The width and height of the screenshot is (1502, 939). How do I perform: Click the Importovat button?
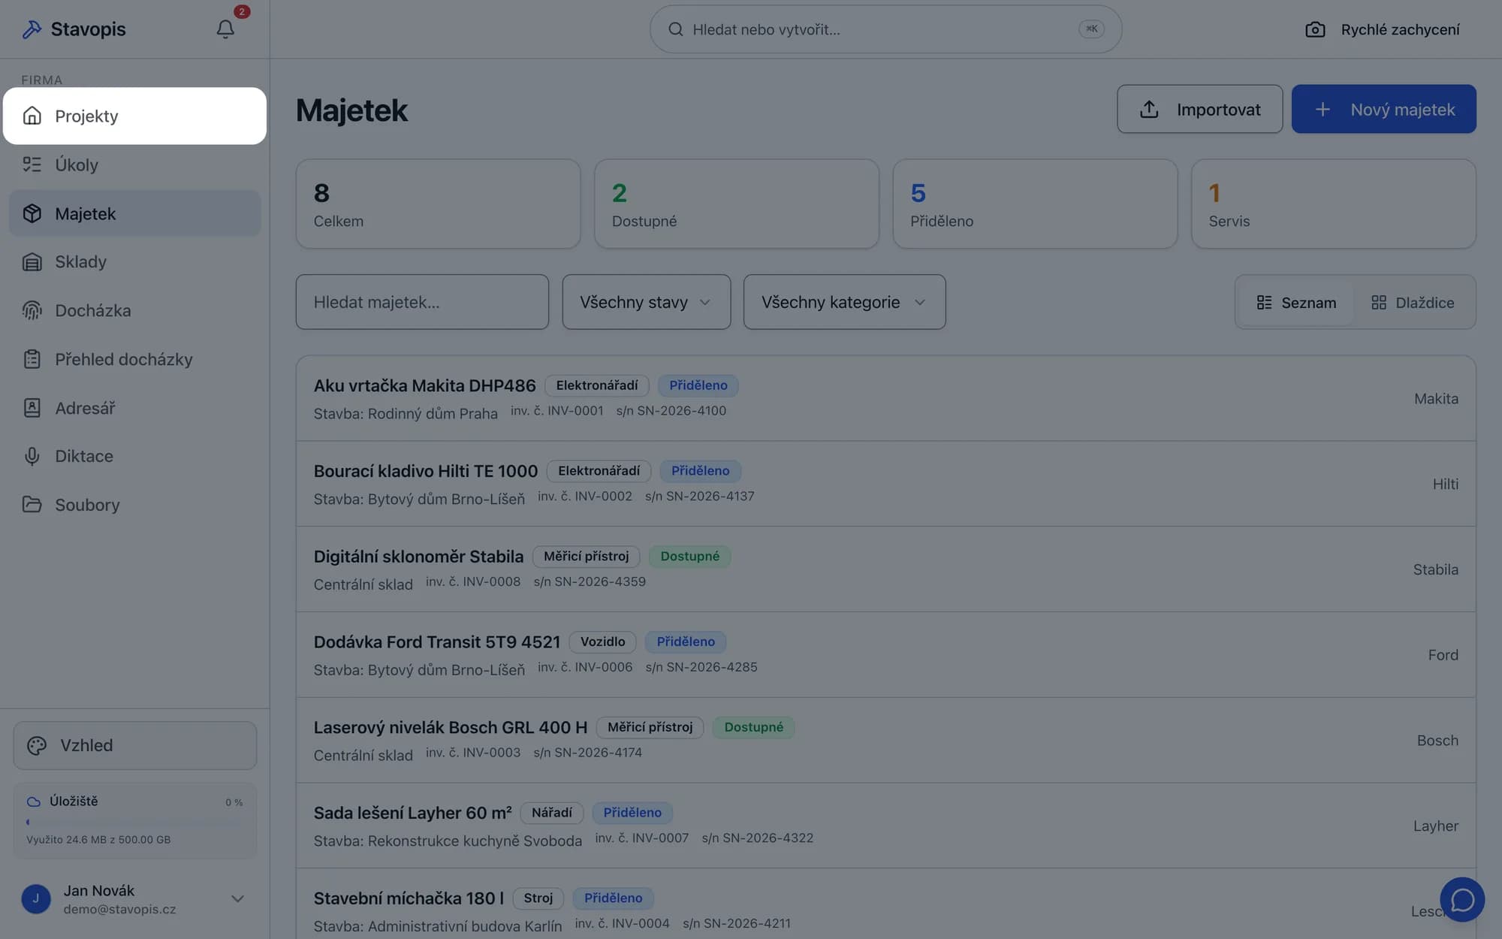tap(1199, 109)
